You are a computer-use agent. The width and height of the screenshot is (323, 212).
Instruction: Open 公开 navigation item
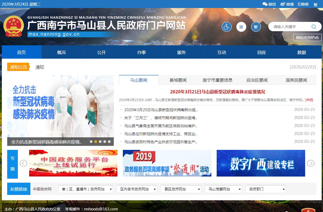pyautogui.click(x=102, y=52)
